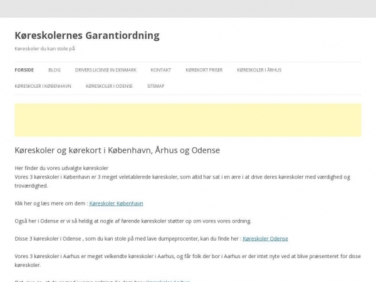The height and width of the screenshot is (282, 376).
Task: Open the Kontakt menu item
Action: click(160, 70)
